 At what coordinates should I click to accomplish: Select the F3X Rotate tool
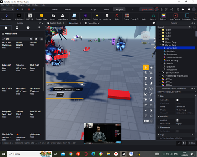pos(146,73)
